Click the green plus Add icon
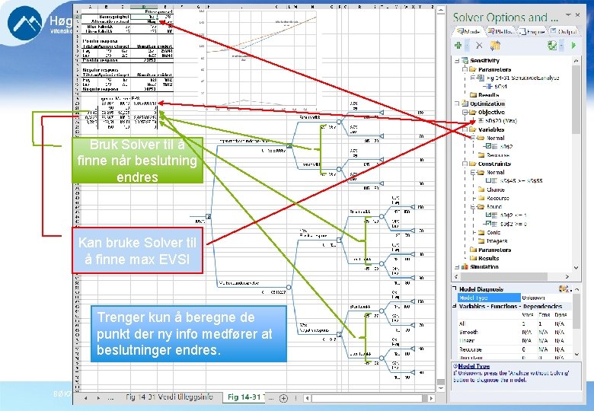 [x=458, y=46]
